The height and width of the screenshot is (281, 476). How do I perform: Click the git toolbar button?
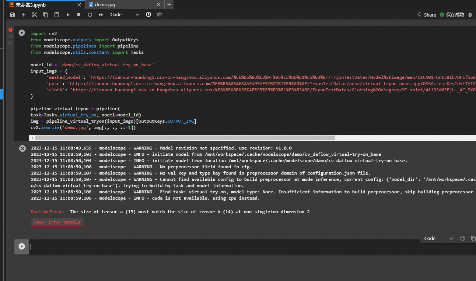pyautogui.click(x=160, y=14)
